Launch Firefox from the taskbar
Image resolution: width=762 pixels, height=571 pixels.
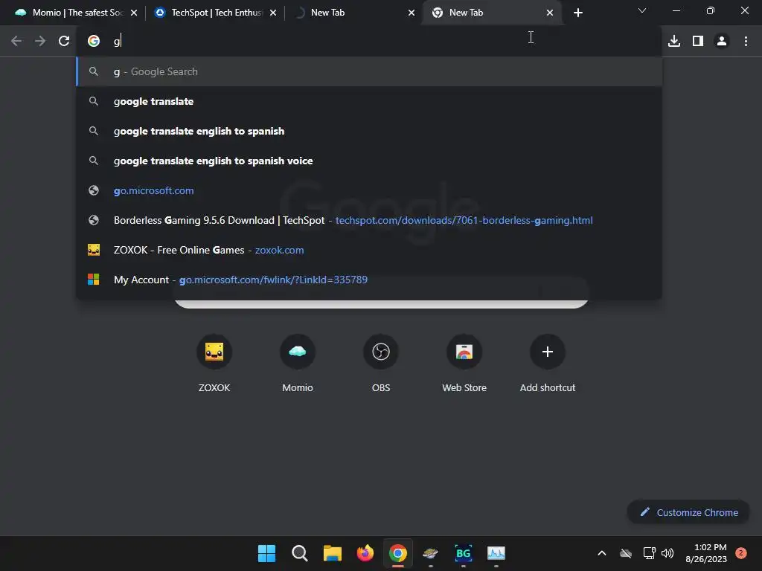coord(365,553)
